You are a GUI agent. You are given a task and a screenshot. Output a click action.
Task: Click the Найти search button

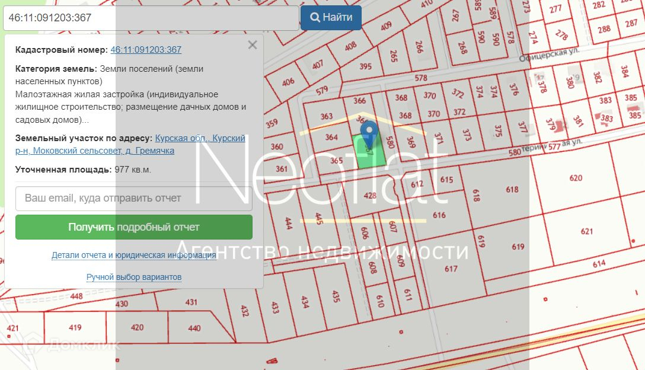coord(331,18)
